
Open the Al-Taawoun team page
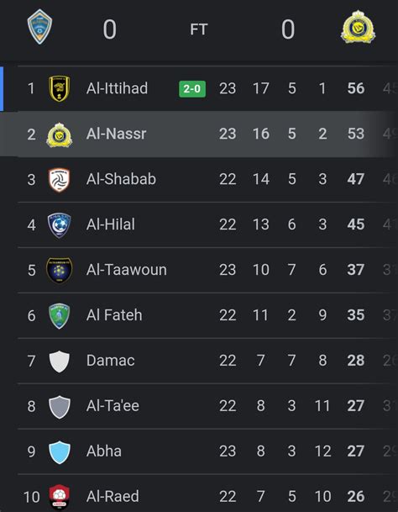click(x=126, y=270)
